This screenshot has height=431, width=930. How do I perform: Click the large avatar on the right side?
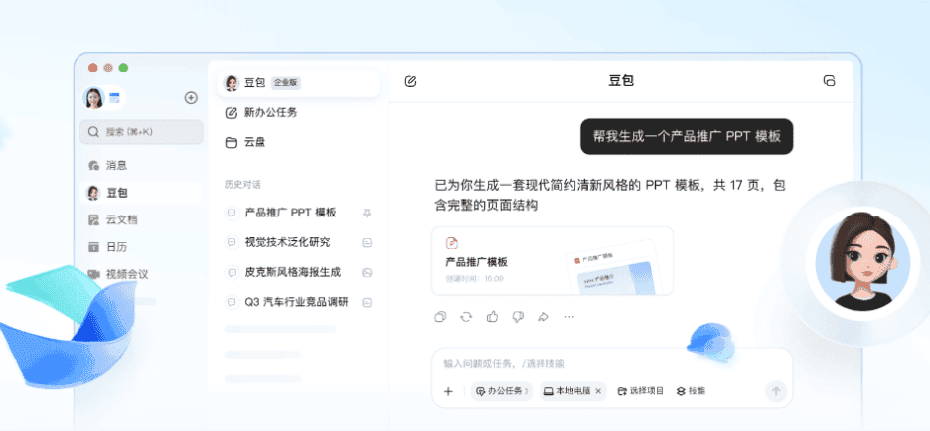[x=861, y=261]
